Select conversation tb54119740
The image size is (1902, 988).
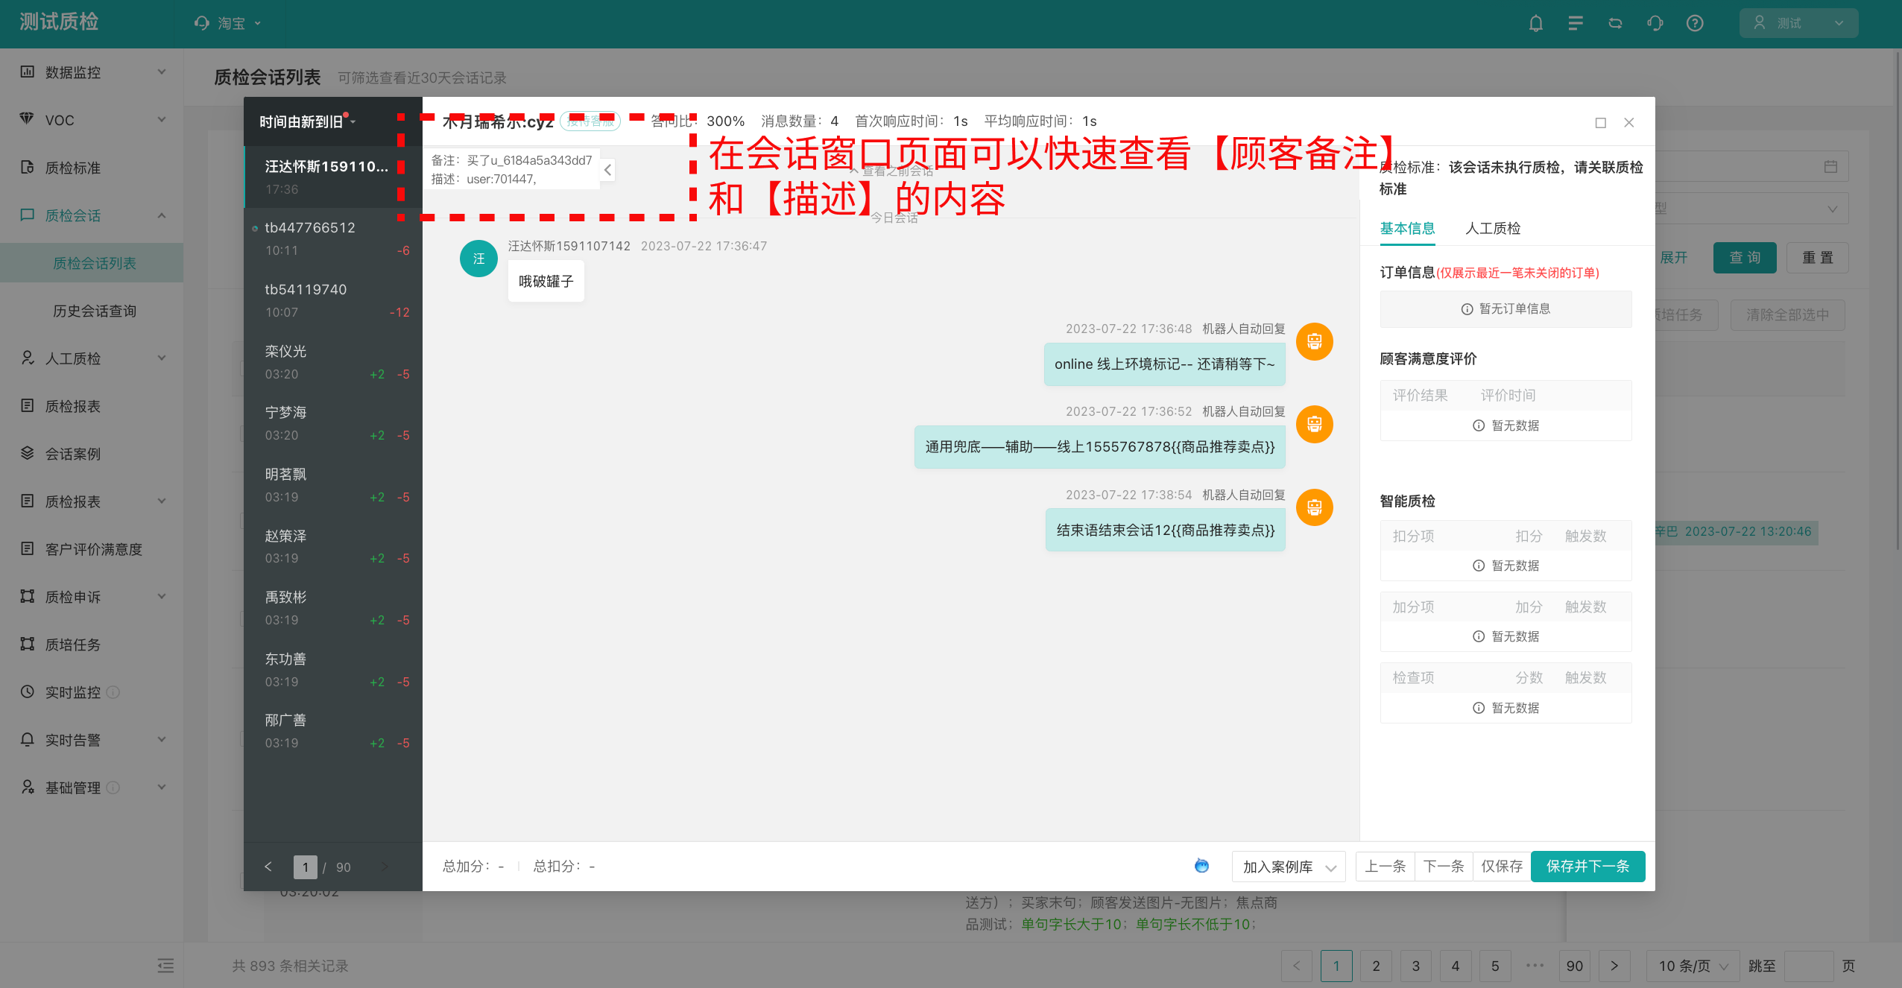[333, 300]
